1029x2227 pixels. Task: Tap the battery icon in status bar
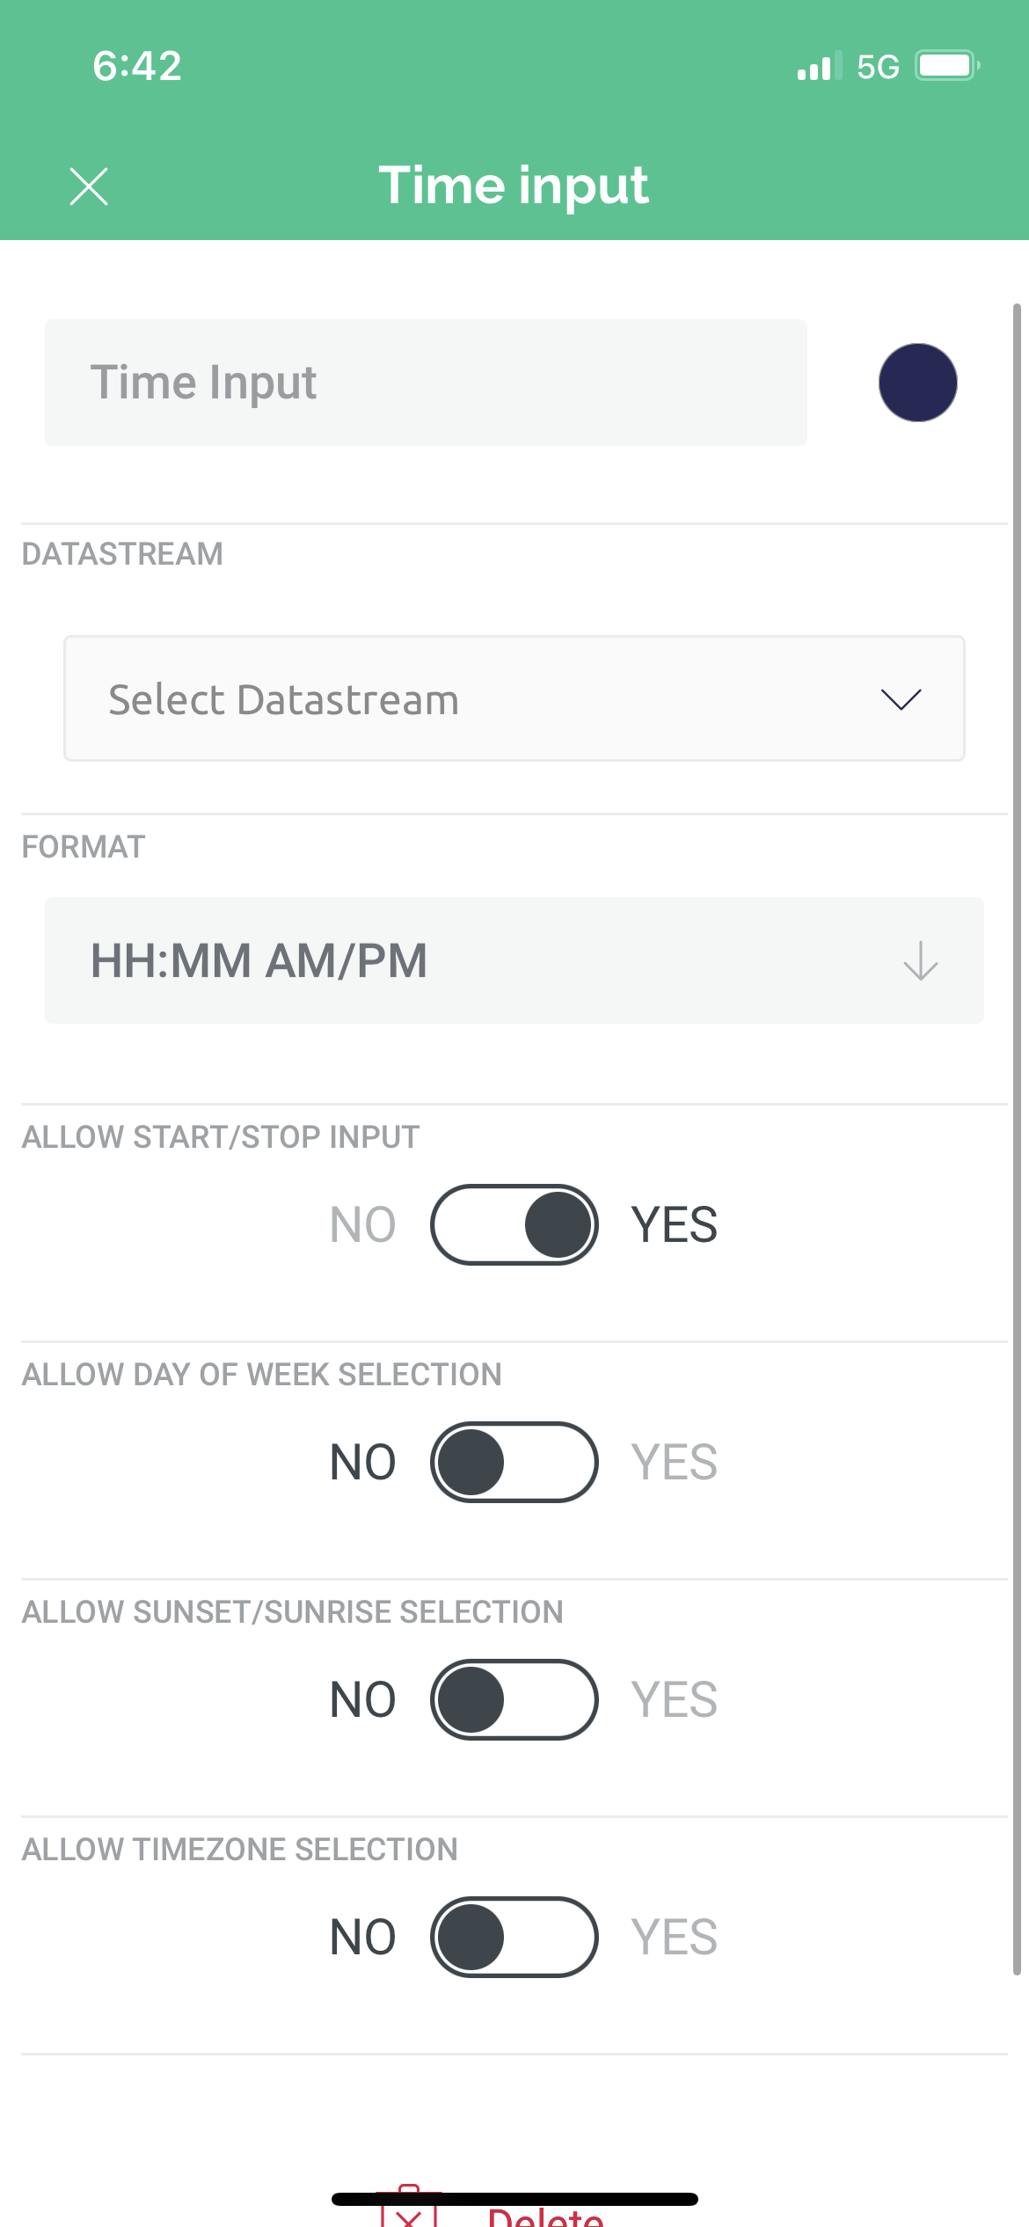948,66
